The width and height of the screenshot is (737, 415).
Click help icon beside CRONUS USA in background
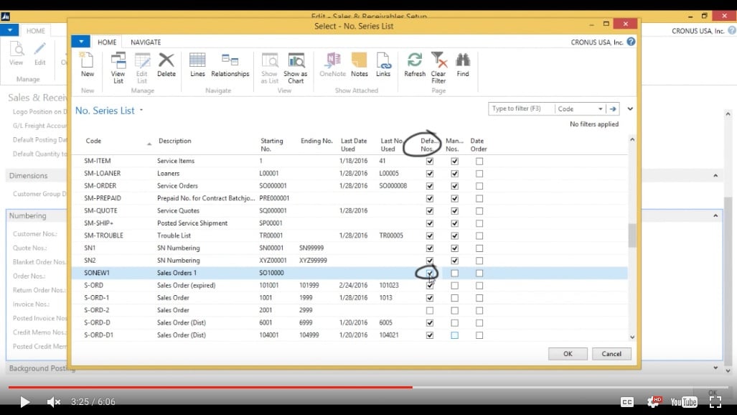731,31
